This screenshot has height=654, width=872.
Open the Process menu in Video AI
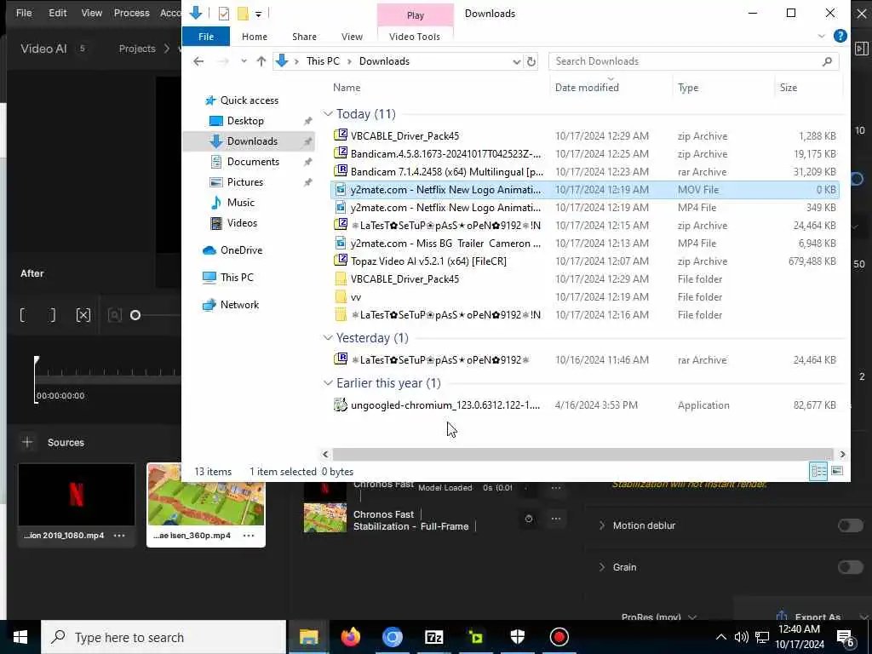point(132,13)
